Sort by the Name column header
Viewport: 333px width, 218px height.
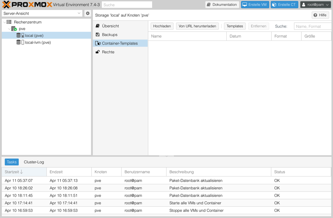[187, 36]
